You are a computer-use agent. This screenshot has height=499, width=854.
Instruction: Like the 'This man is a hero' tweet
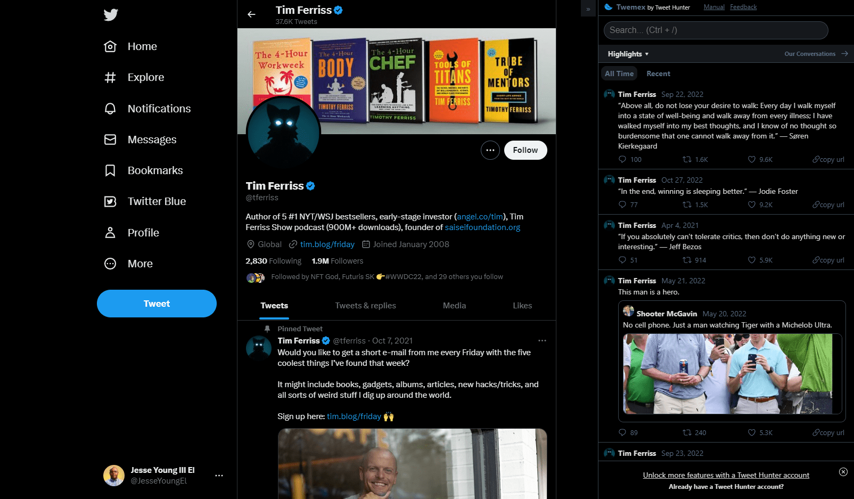point(752,432)
